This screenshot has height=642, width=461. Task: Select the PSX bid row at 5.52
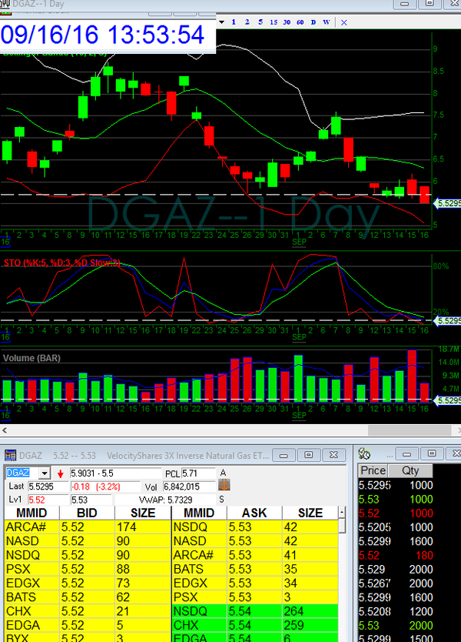[87, 569]
